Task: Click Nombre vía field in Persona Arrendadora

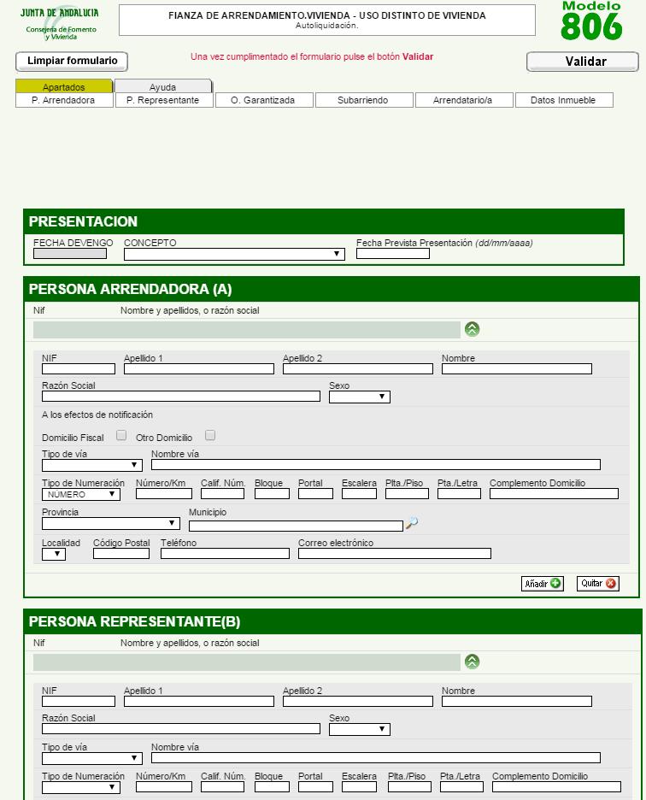Action: point(376,465)
